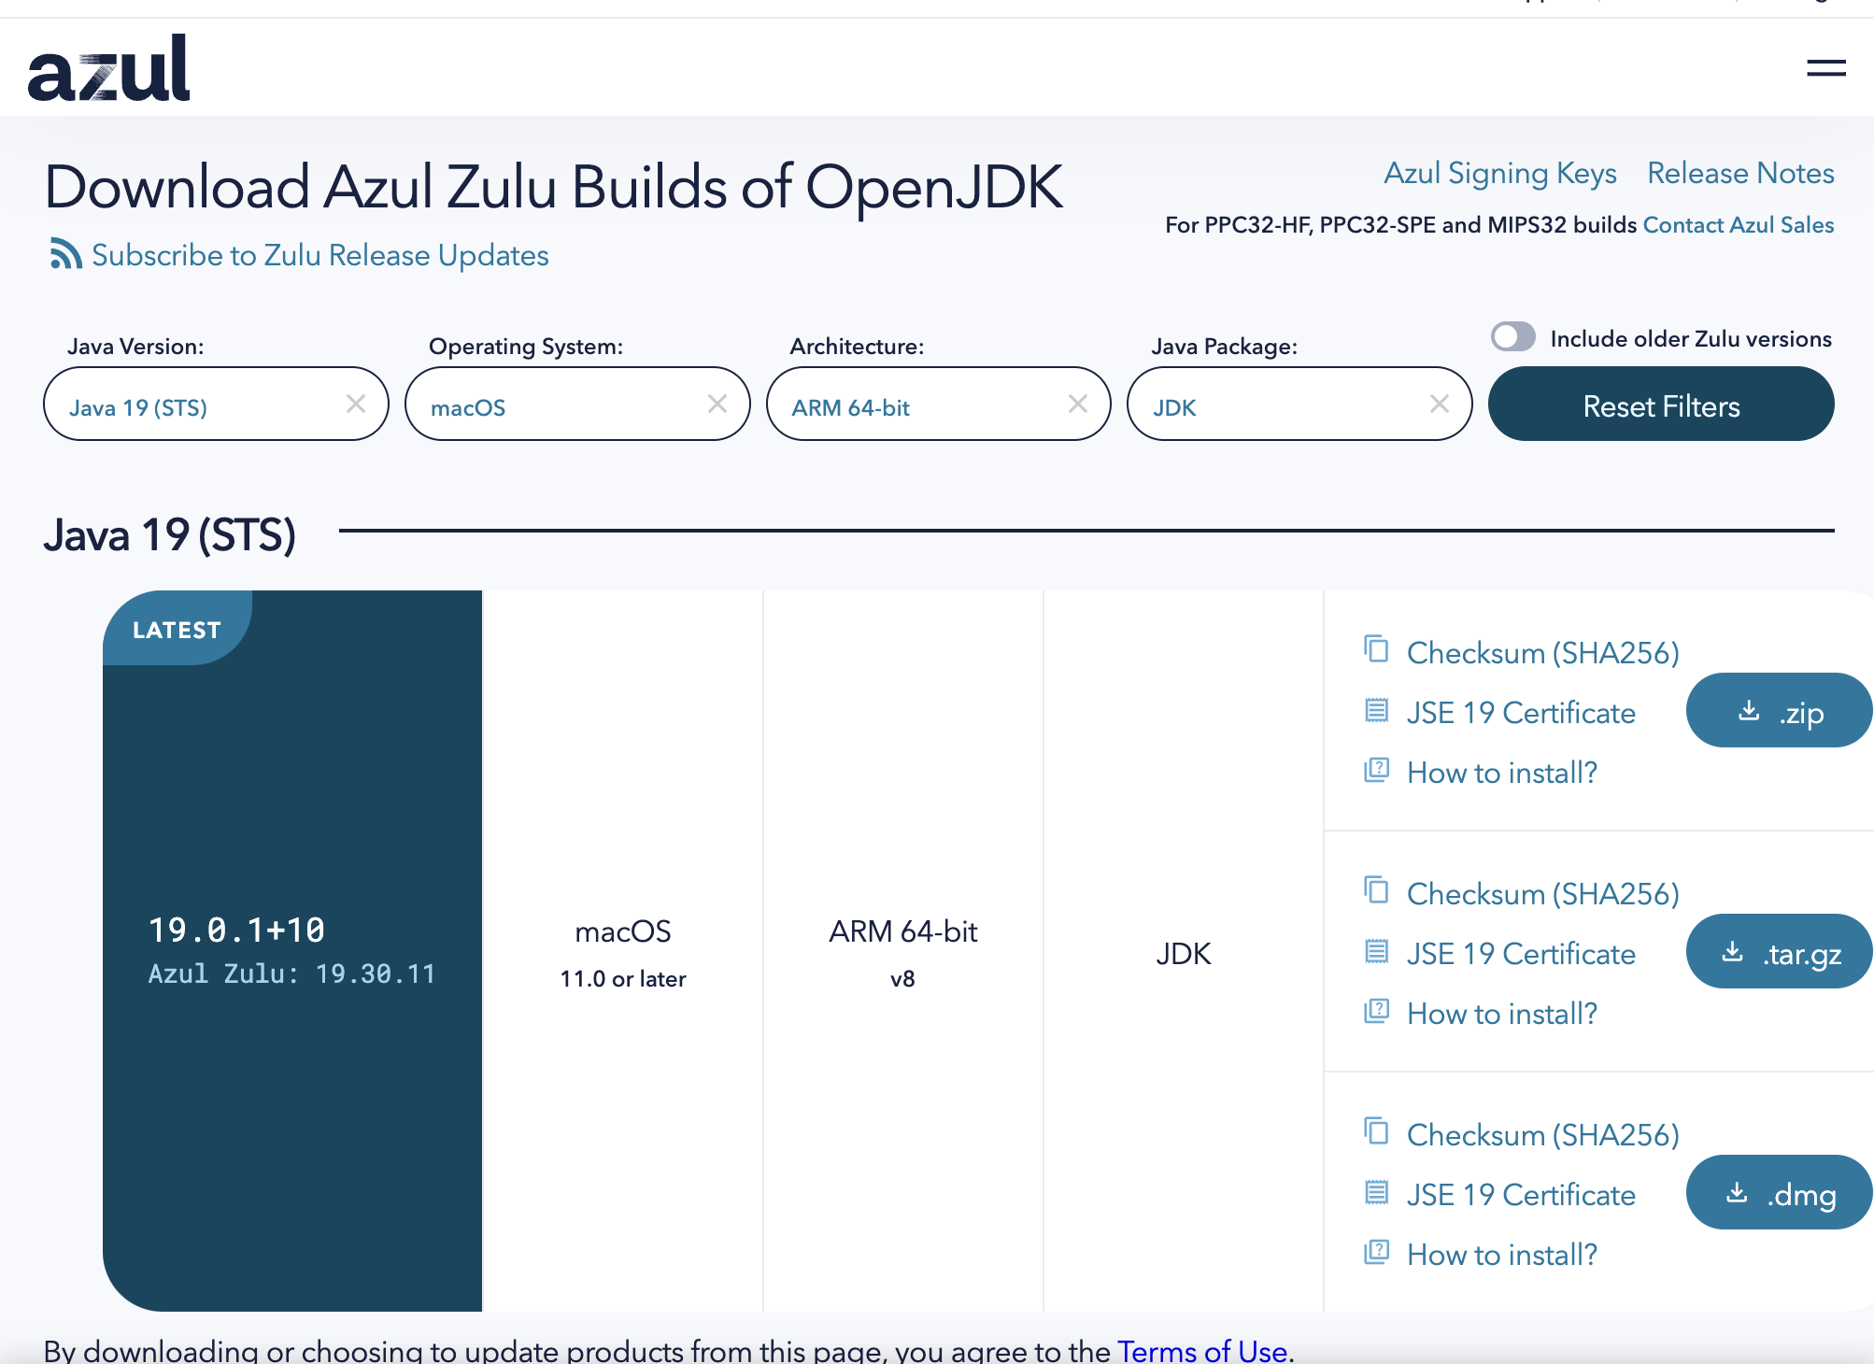Image resolution: width=1874 pixels, height=1364 pixels.
Task: Clear the ARM 64-bit architecture filter
Action: coord(1077,405)
